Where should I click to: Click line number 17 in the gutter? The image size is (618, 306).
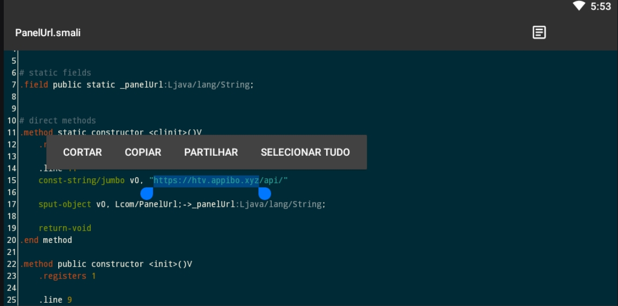(x=12, y=204)
